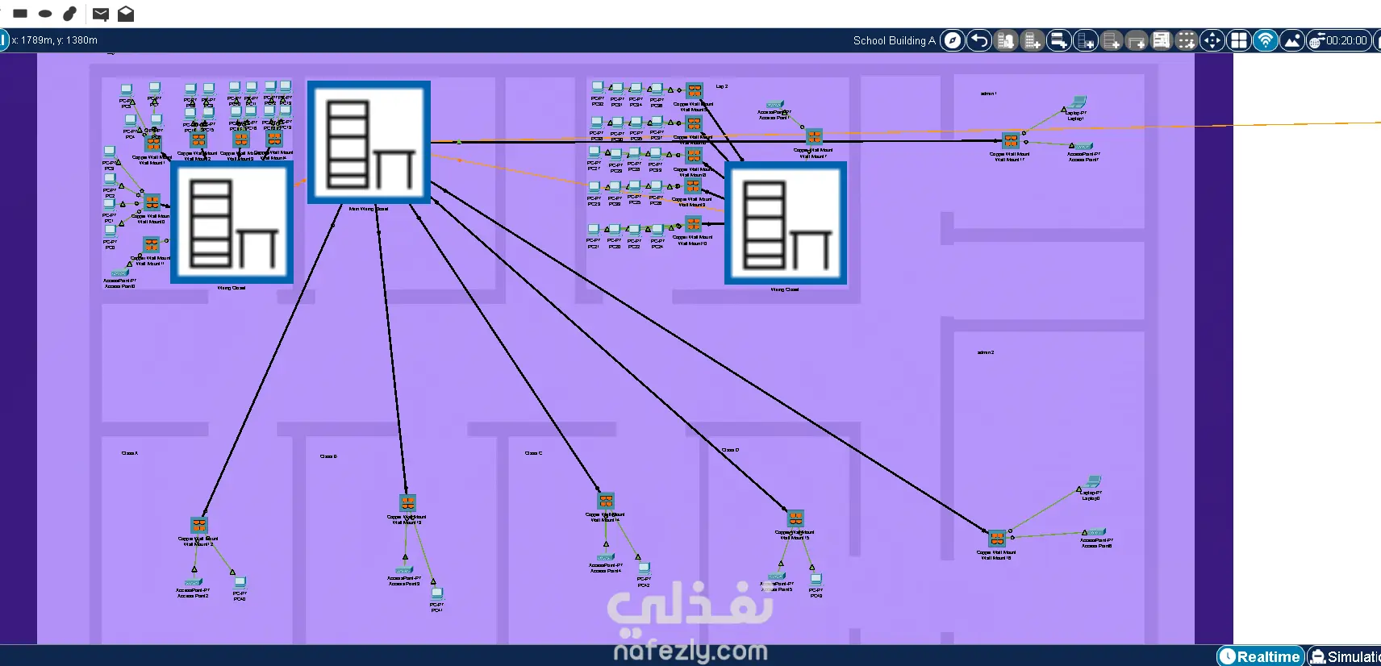
Task: Select Access Point6 in admin 2
Action: [1096, 533]
